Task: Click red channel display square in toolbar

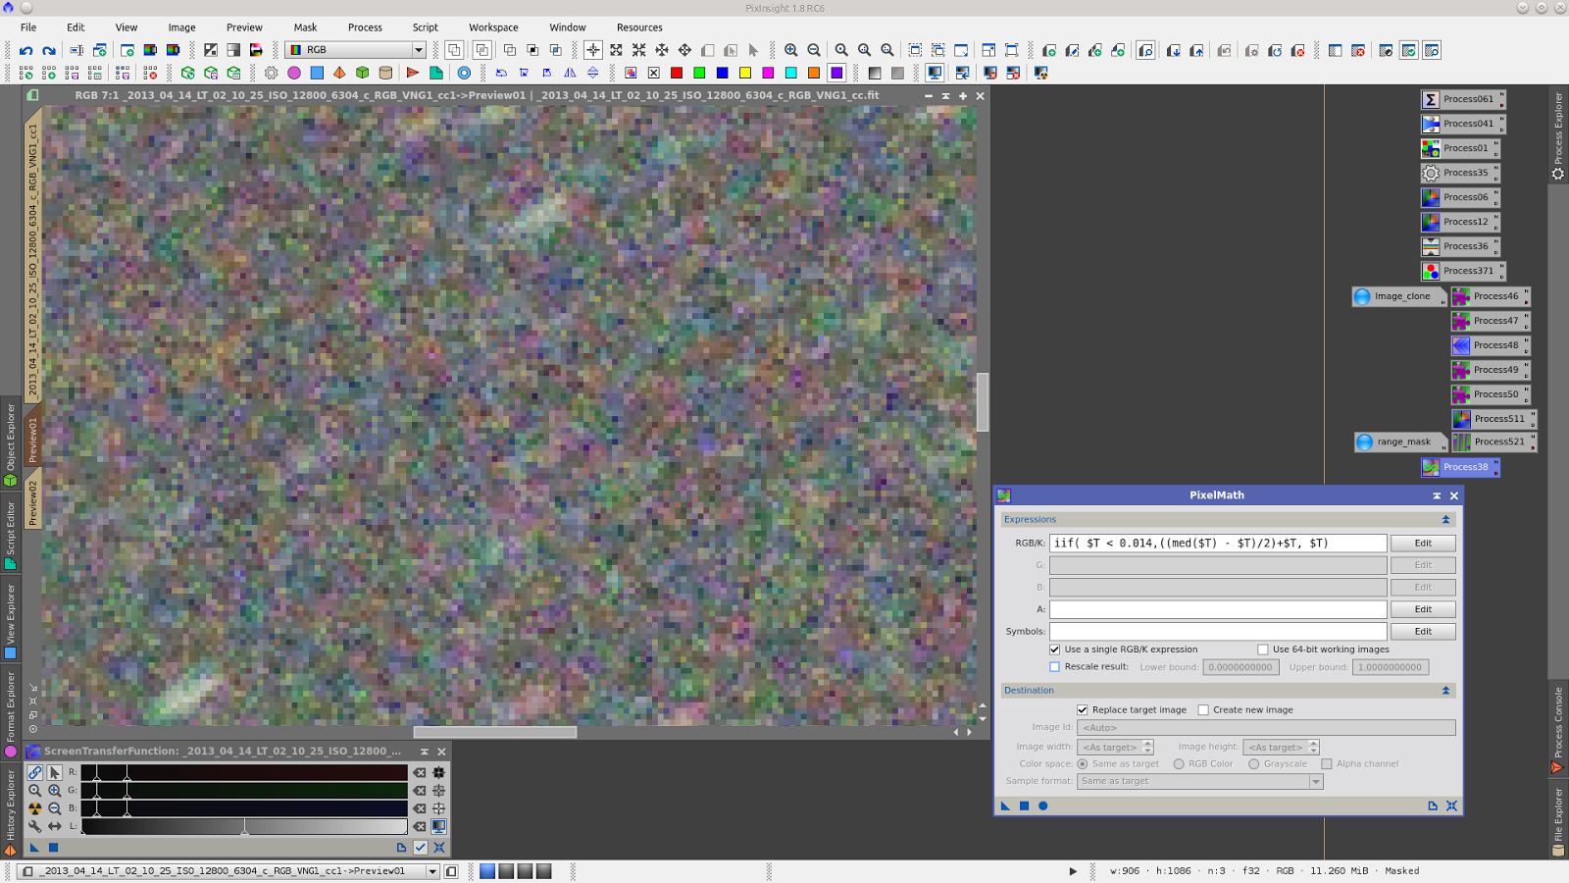Action: pyautogui.click(x=677, y=73)
